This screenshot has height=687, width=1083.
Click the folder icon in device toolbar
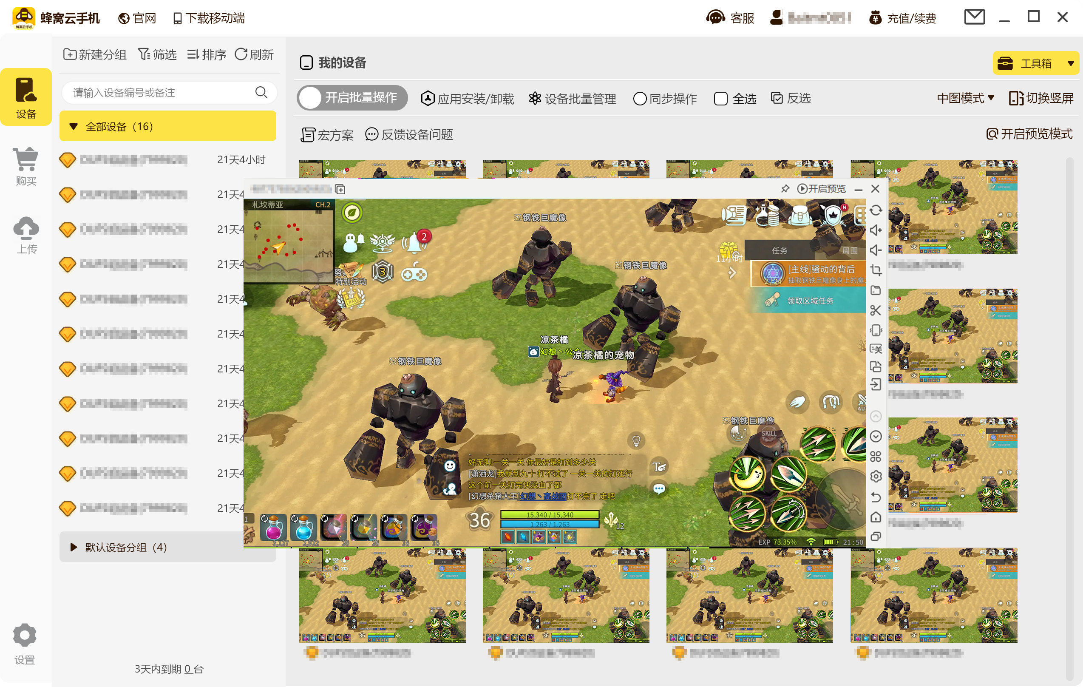[875, 290]
